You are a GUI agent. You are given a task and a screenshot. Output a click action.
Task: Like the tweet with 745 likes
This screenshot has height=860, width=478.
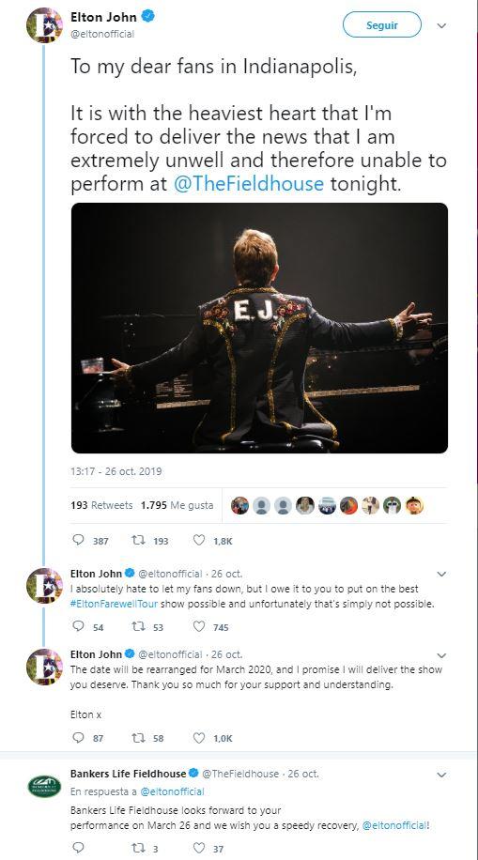[199, 626]
